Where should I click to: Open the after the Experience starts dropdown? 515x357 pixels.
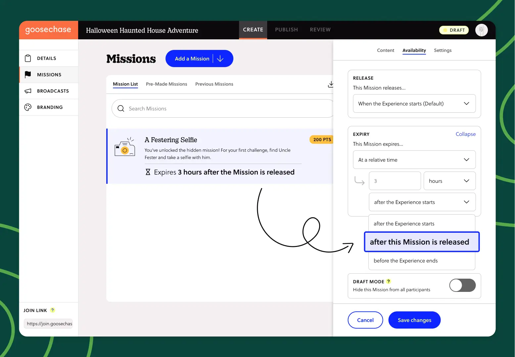point(422,202)
